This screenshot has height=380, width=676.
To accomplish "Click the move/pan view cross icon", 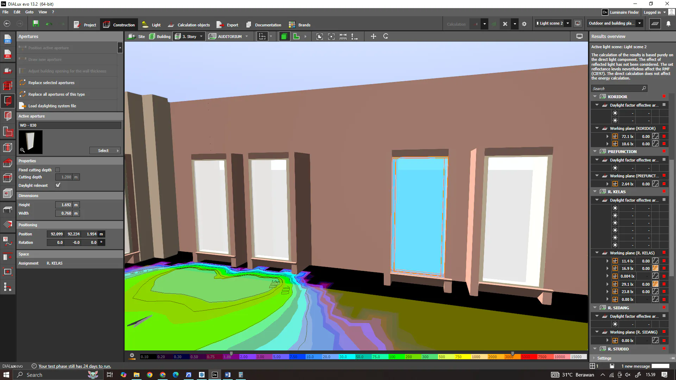I will point(374,36).
